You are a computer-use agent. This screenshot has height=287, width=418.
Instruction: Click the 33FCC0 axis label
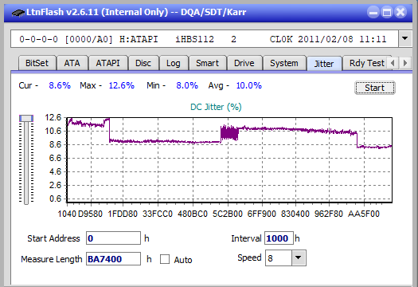click(158, 214)
